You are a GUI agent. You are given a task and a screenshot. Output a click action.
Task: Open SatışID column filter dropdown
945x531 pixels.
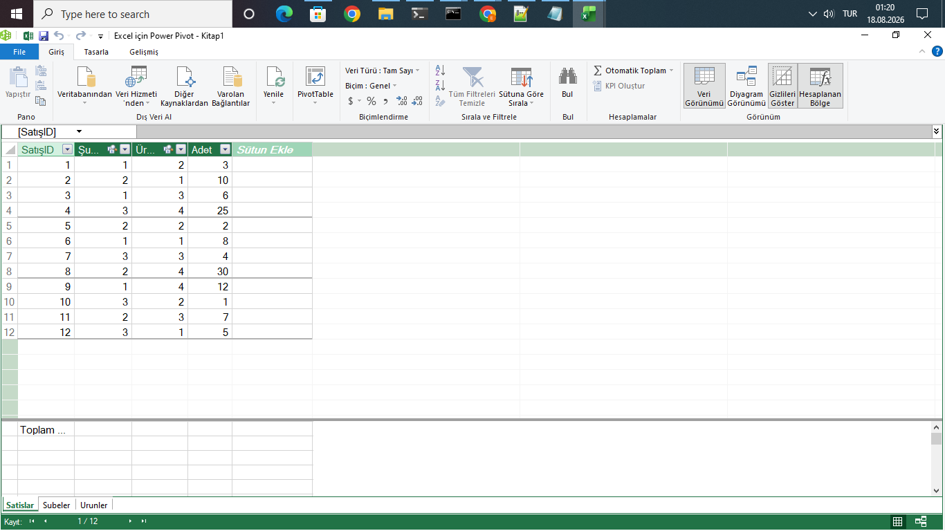point(67,149)
